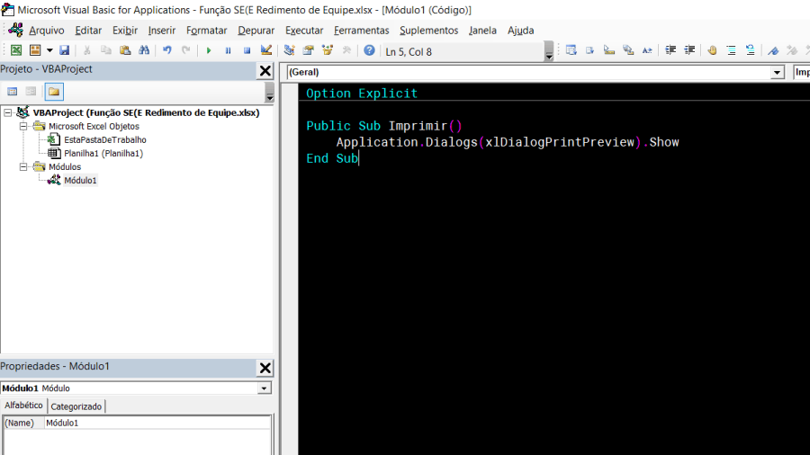Image resolution: width=810 pixels, height=455 pixels.
Task: Open the Find binoculars icon
Action: coord(144,50)
